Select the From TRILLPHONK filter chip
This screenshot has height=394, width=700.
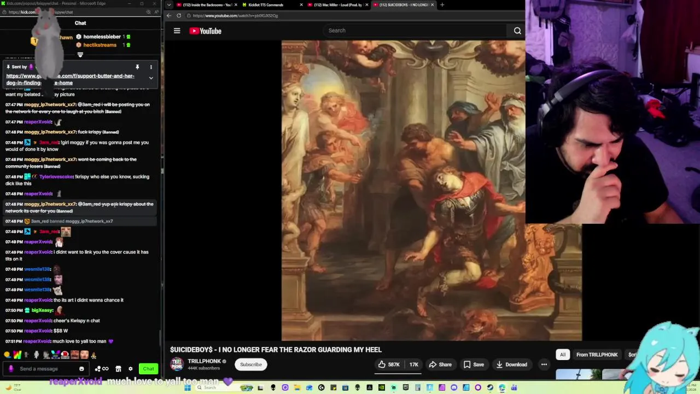point(597,355)
